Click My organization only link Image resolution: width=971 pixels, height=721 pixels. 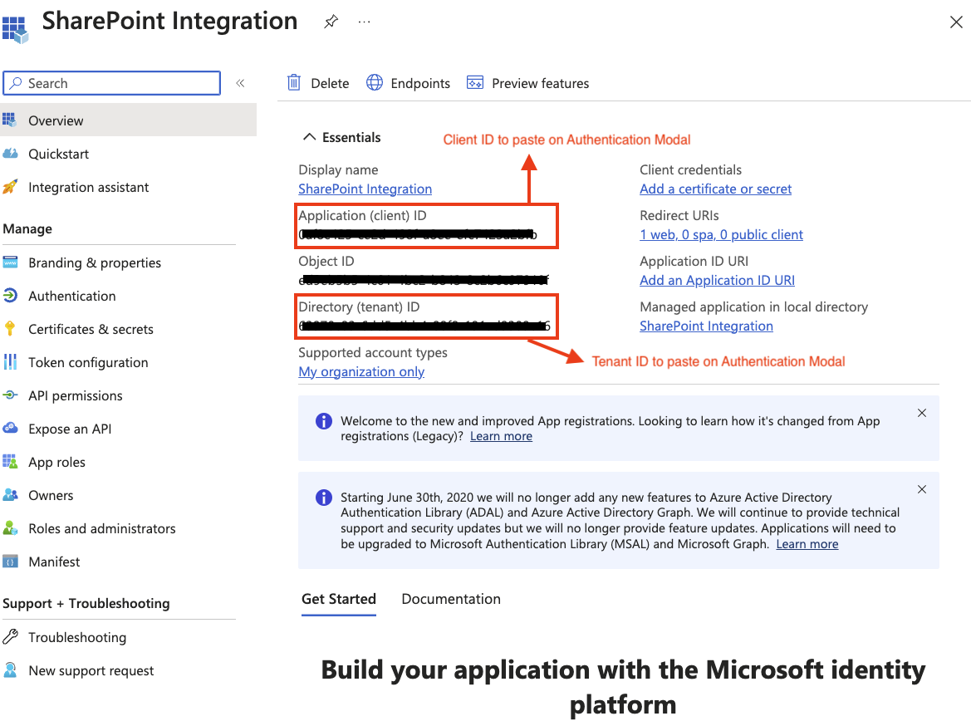[361, 371]
